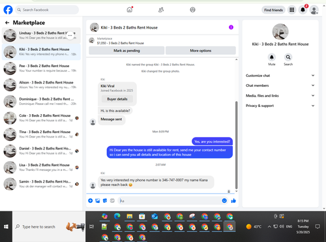Open File Explorer from the taskbar
This screenshot has width=326, height=242.
[x=130, y=217]
